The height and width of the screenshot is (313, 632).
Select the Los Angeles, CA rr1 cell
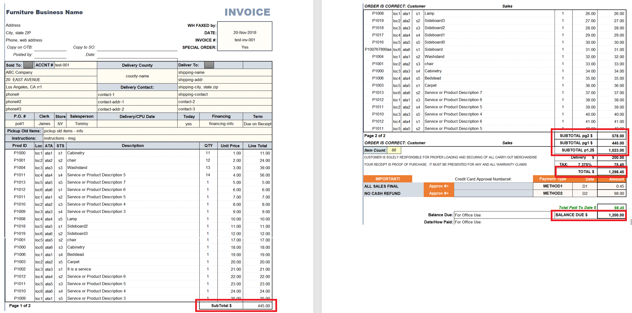[x=51, y=87]
